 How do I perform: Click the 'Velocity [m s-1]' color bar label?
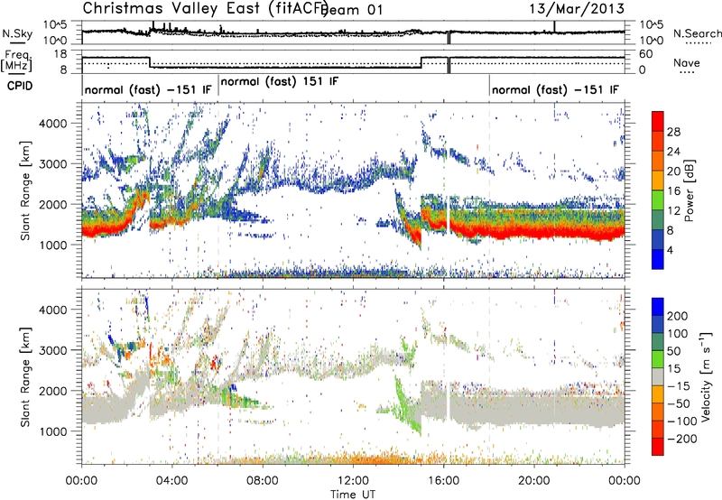click(705, 376)
